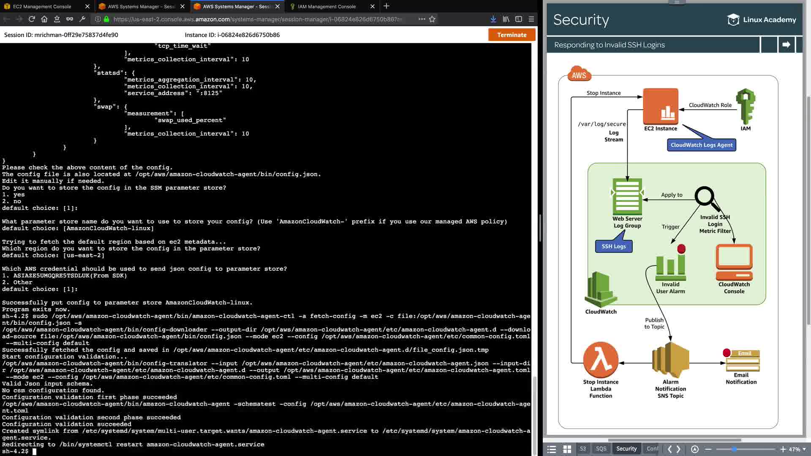Open the Firefox downloads panel
Screen dimensions: 811x456
pos(493,19)
